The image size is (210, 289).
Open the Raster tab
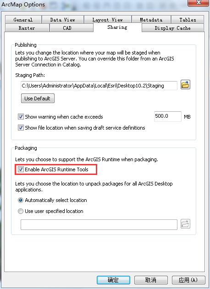pyautogui.click(x=27, y=28)
